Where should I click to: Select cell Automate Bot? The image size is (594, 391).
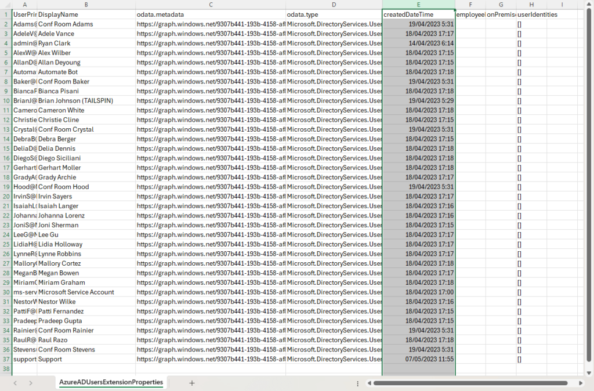[86, 72]
